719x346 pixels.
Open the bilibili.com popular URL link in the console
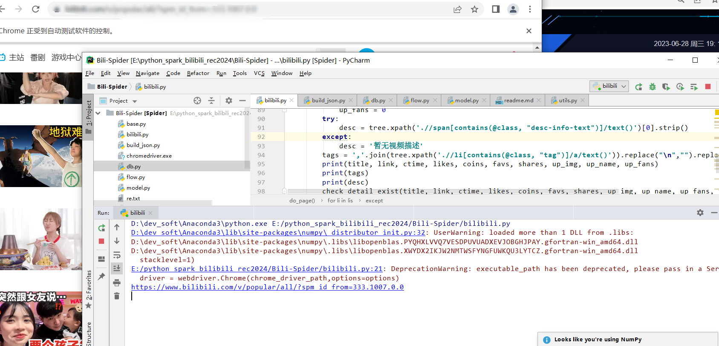pyautogui.click(x=267, y=287)
